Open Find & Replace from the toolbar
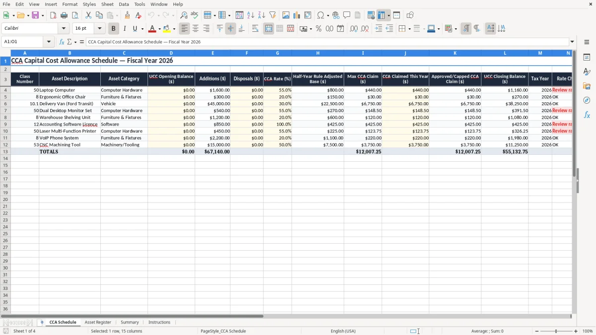Viewport: 596px width, 335px height. (184, 15)
